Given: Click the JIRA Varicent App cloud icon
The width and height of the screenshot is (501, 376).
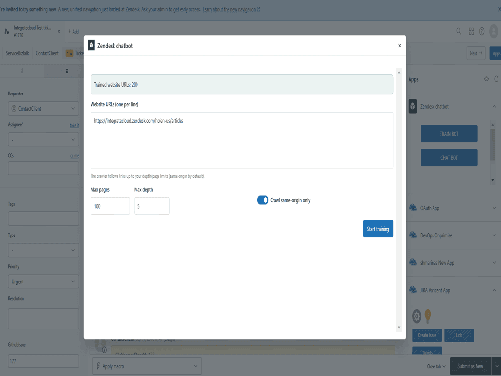Looking at the screenshot, I should tap(413, 290).
